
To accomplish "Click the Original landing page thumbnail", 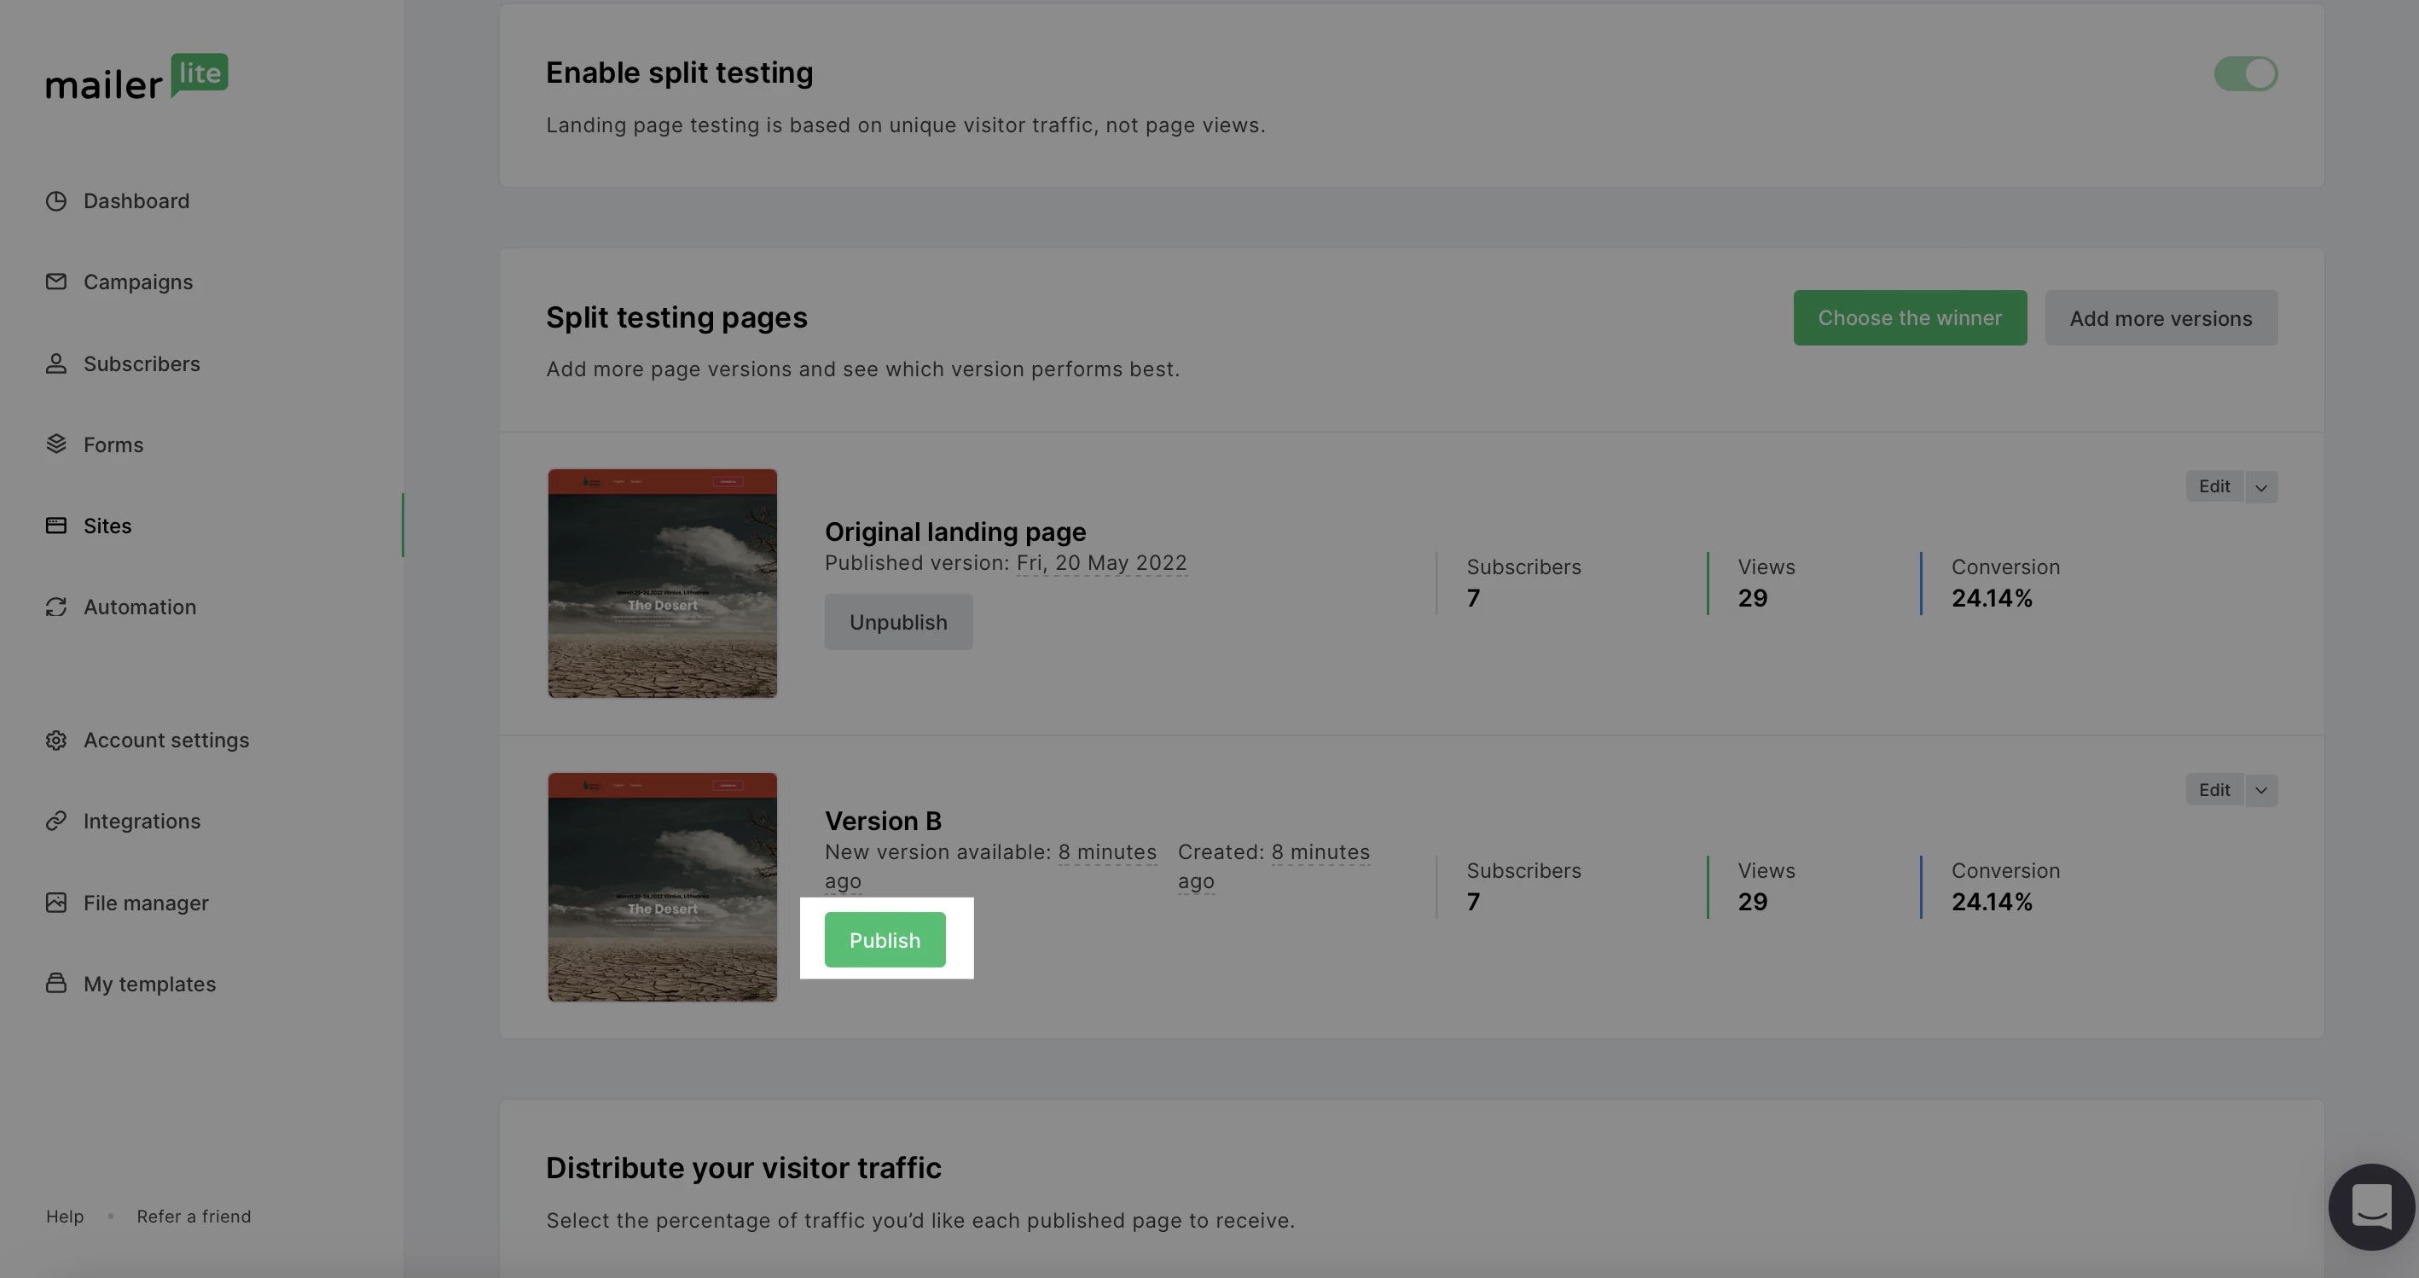I will (662, 584).
